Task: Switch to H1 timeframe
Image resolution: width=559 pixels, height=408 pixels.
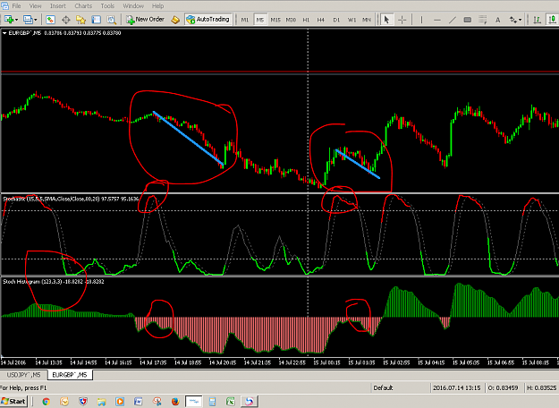Action: 306,20
